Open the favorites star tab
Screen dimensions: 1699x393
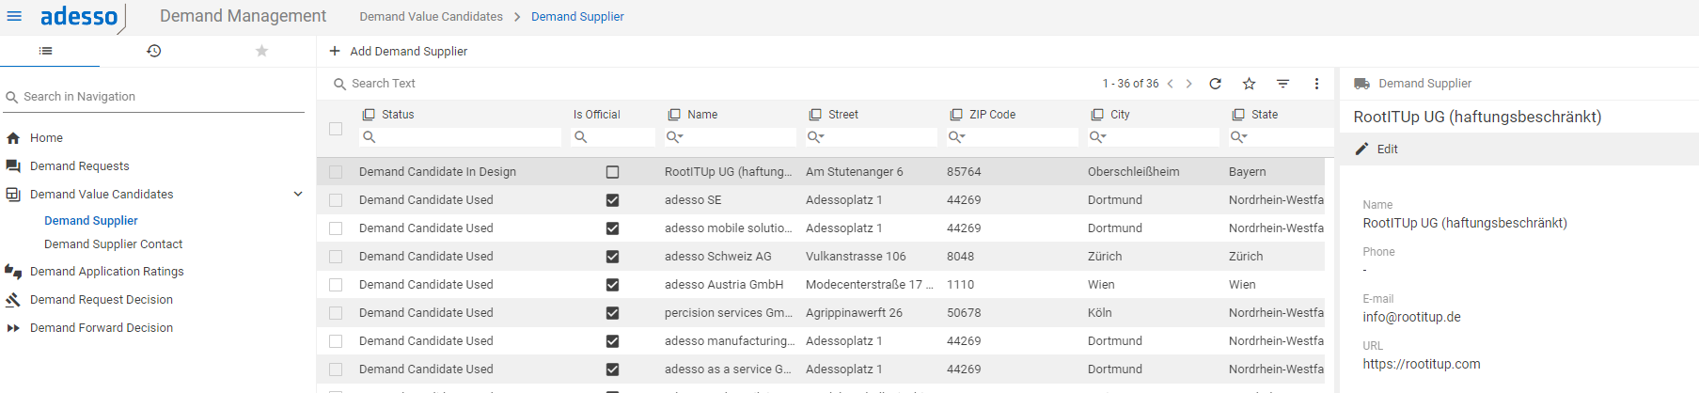(x=262, y=51)
